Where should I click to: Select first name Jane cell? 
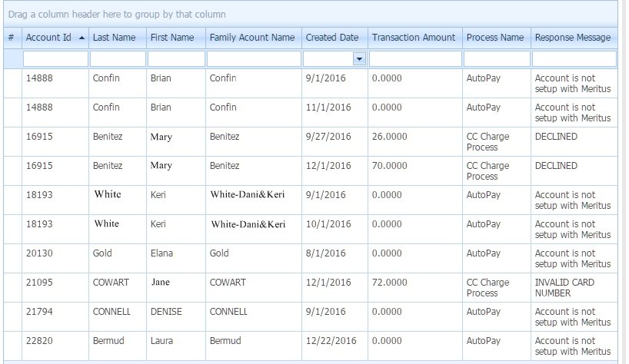click(x=176, y=288)
